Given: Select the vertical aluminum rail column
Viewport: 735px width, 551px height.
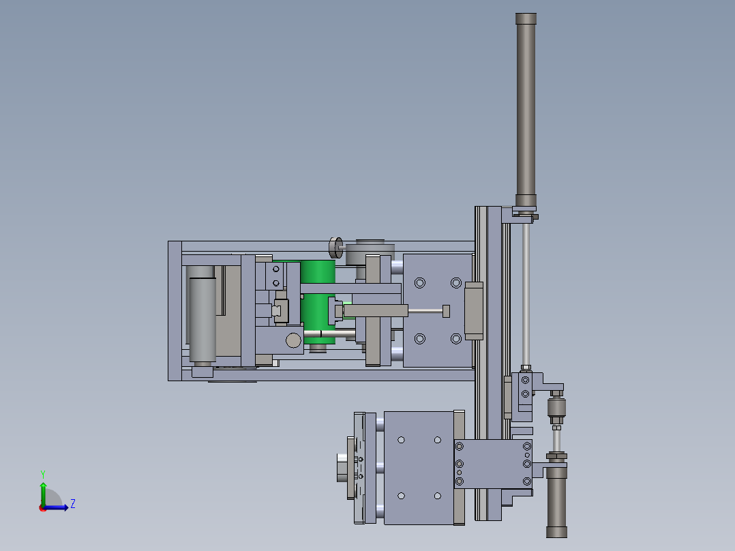Looking at the screenshot, I should (488, 363).
